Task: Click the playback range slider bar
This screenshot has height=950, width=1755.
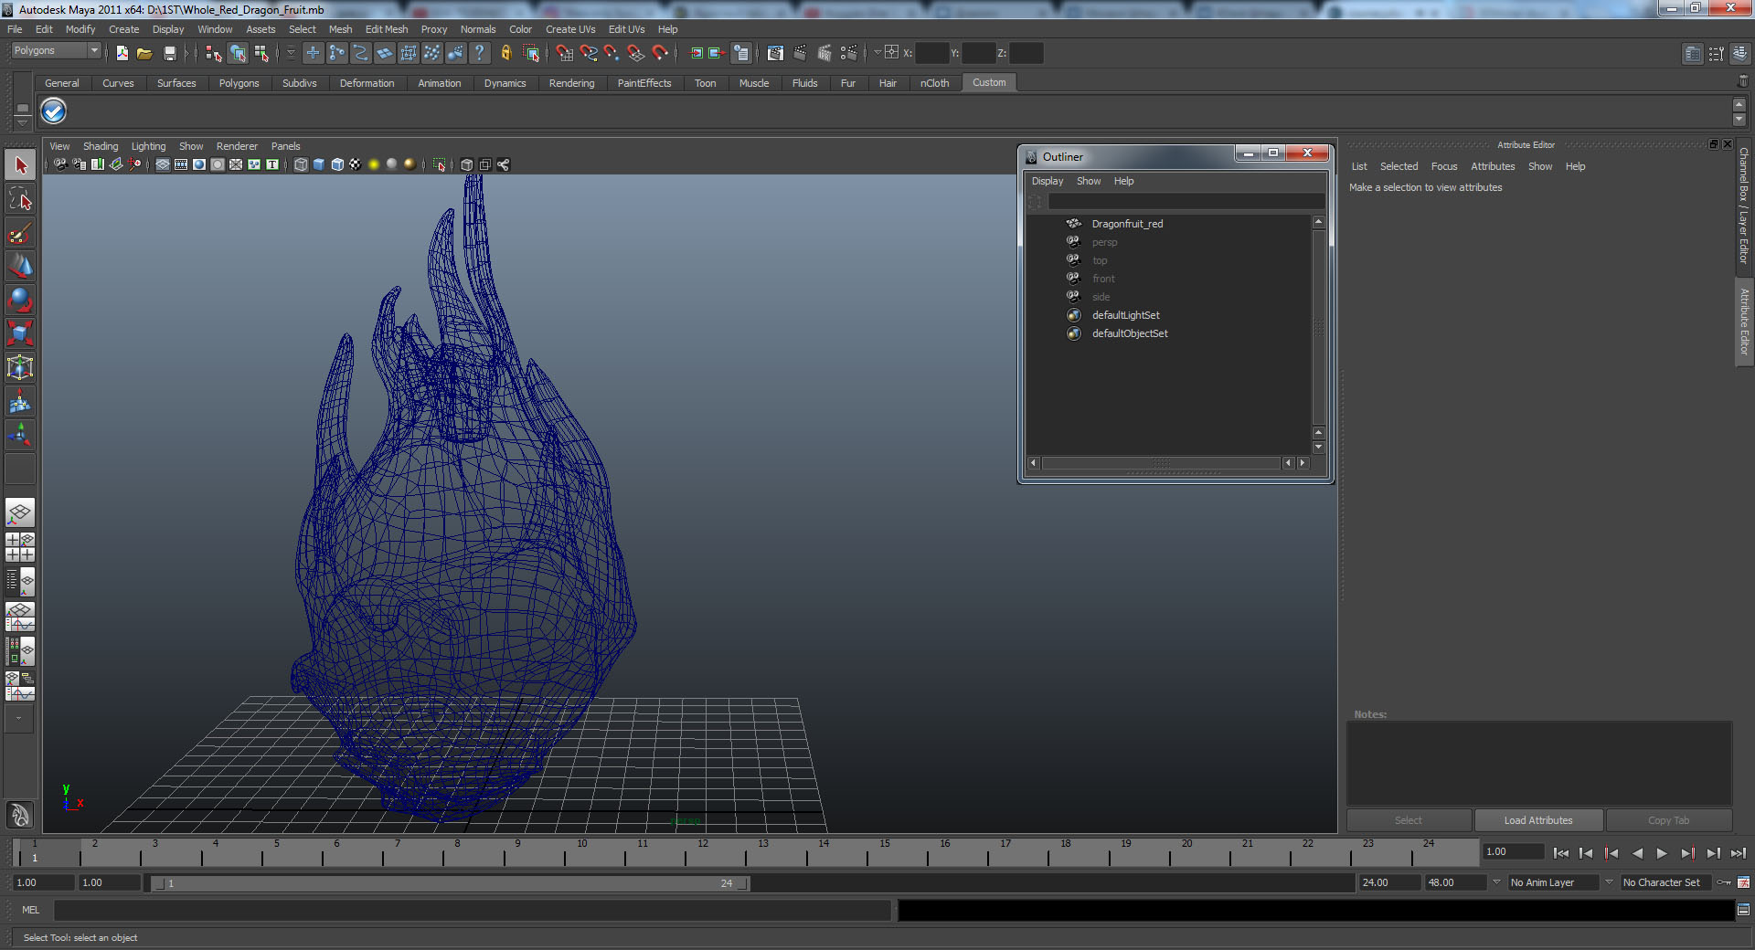Action: coord(448,883)
